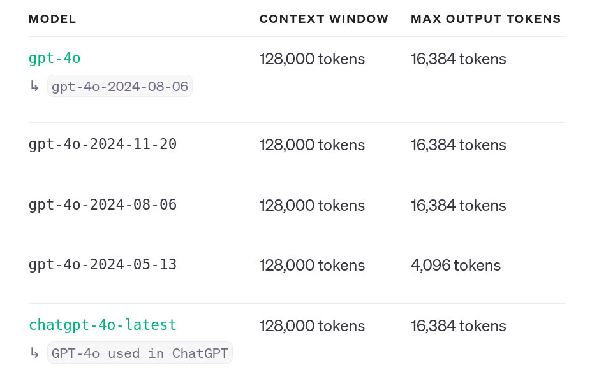The width and height of the screenshot is (599, 384).
Task: Click the 4,096 tokens max output value
Action: pos(455,266)
